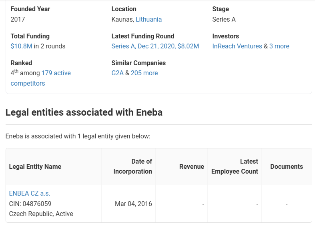The image size is (315, 226).
Task: Select the G2A similar company link
Action: click(x=117, y=73)
